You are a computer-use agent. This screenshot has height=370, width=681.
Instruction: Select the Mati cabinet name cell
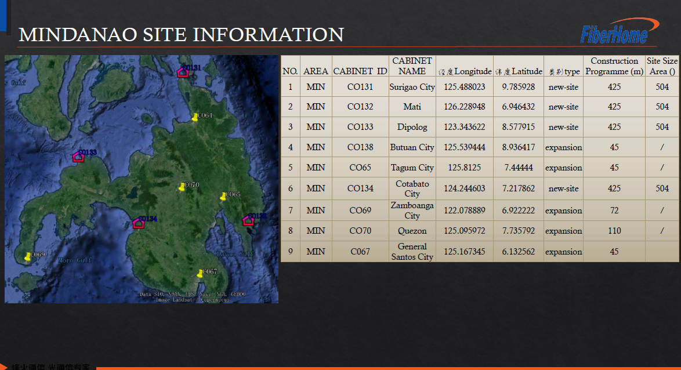(x=412, y=106)
